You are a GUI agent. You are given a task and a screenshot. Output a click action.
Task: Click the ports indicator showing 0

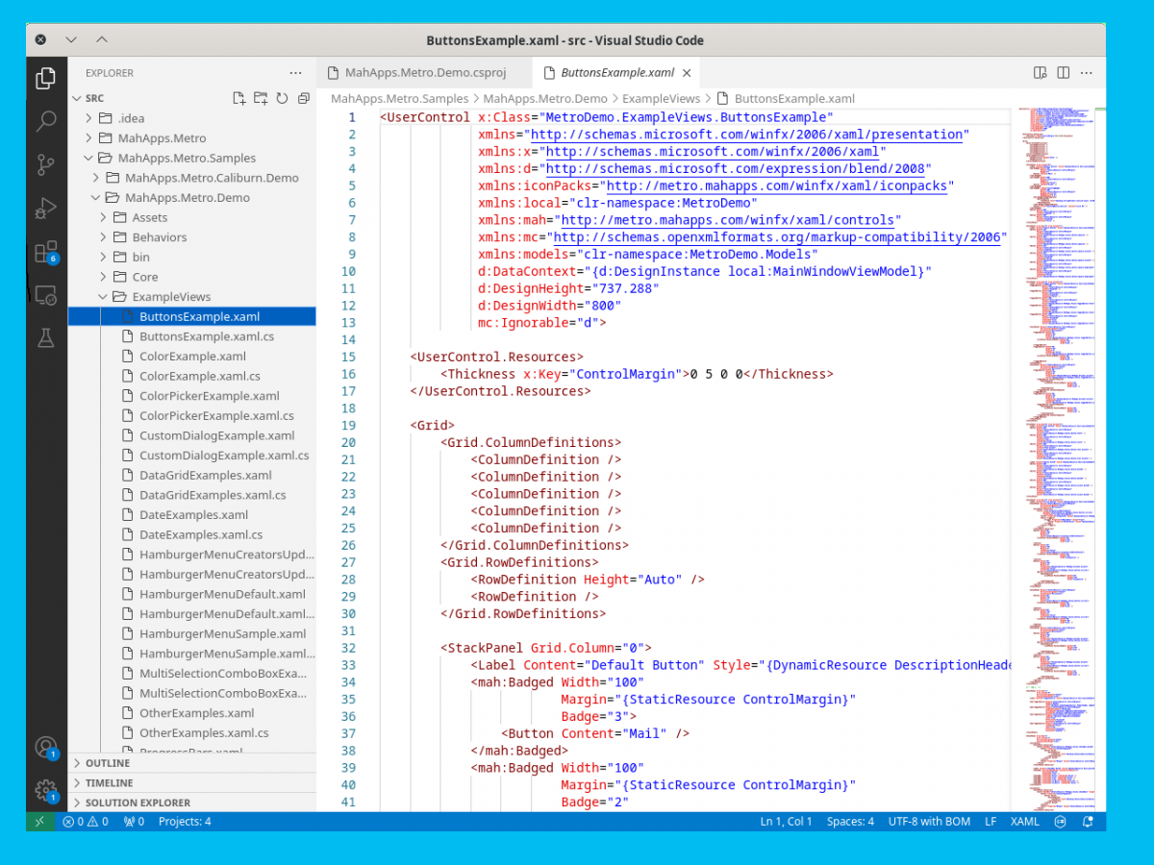click(x=134, y=822)
